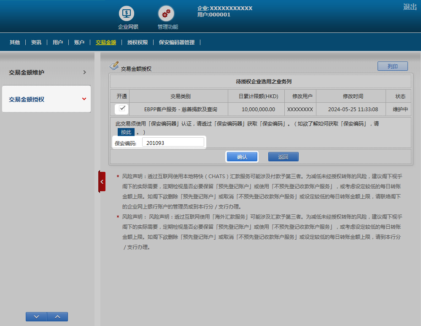Select the 交易金额 menu tab
Image resolution: width=421 pixels, height=326 pixels.
(x=106, y=43)
